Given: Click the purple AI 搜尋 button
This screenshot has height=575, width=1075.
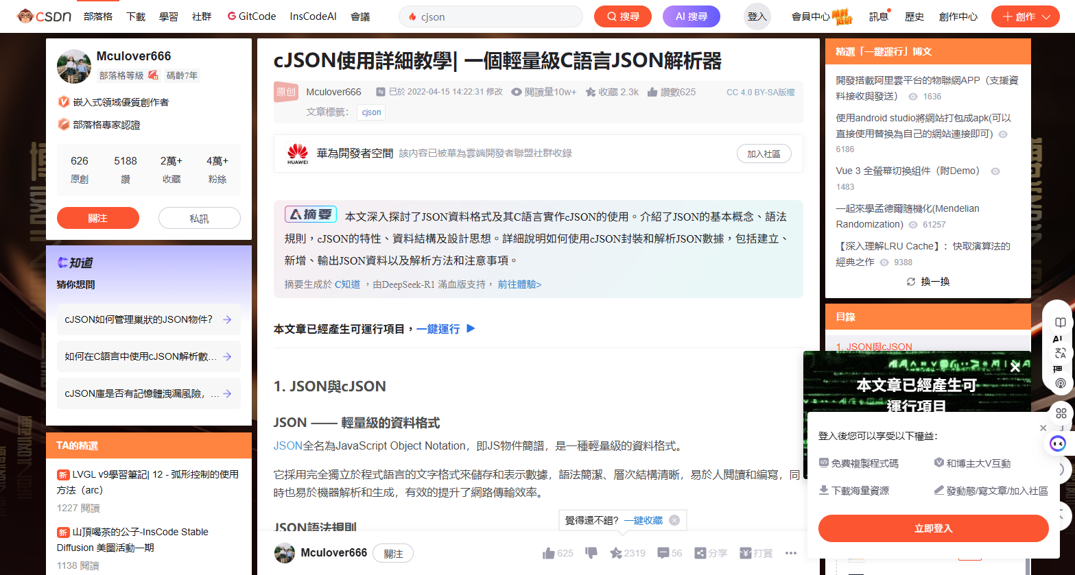Looking at the screenshot, I should [x=692, y=16].
